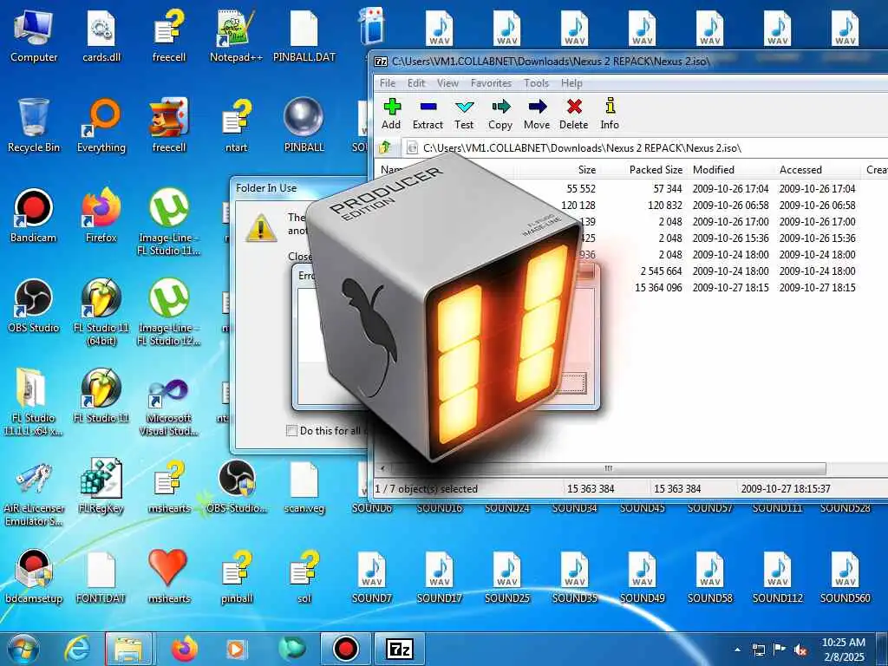Select the Recycle Bin icon
This screenshot has width=888, height=666.
[34, 126]
